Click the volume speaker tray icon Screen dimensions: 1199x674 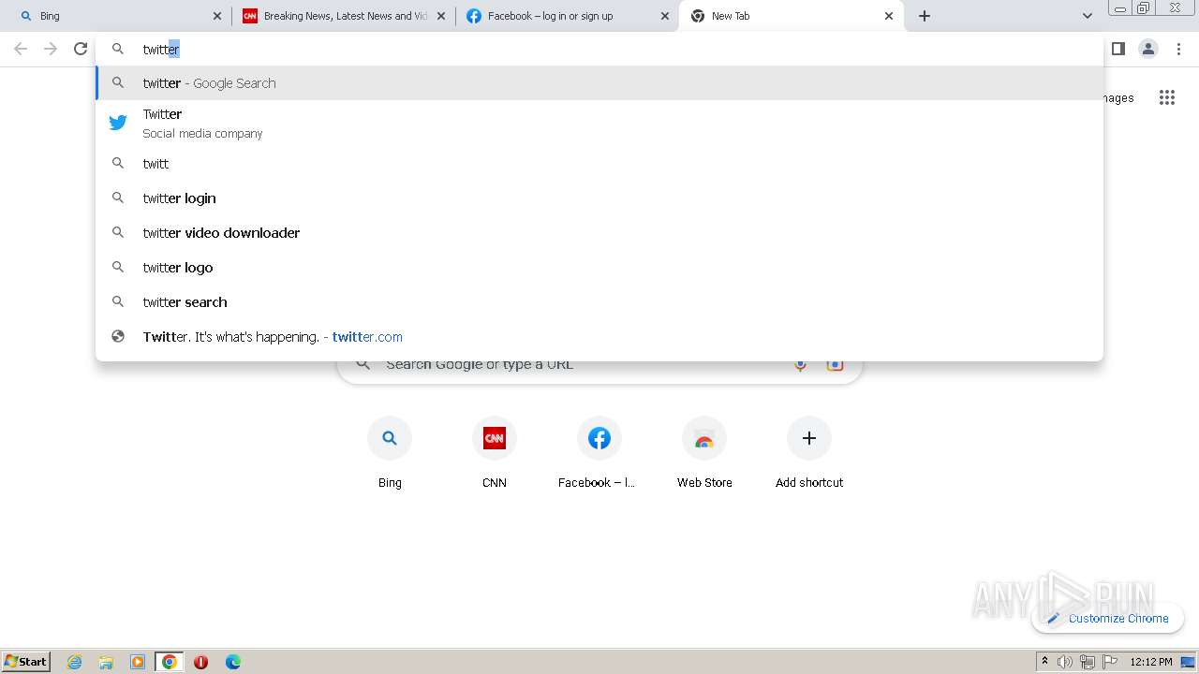pos(1065,662)
